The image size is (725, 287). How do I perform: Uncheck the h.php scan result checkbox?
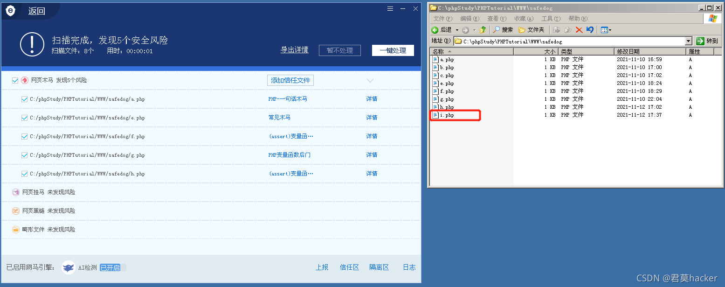pyautogui.click(x=25, y=174)
